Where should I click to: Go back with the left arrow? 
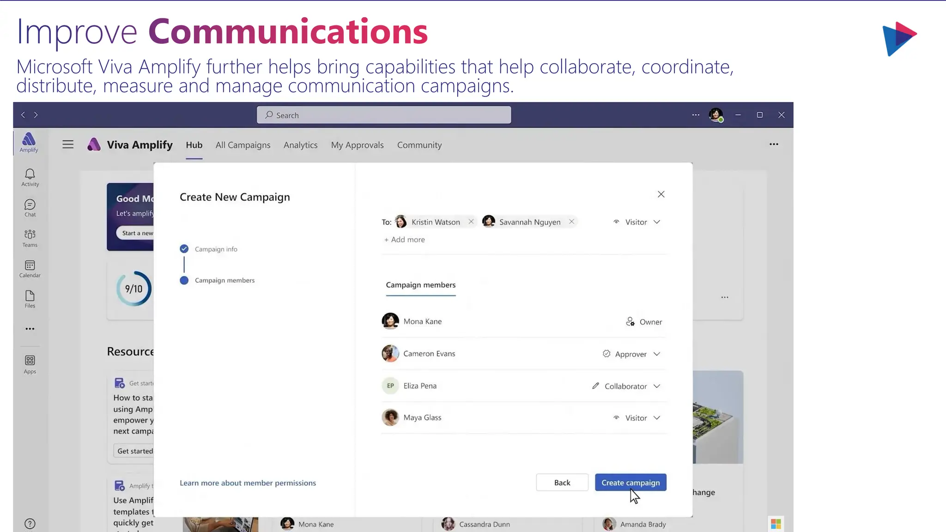pos(23,115)
